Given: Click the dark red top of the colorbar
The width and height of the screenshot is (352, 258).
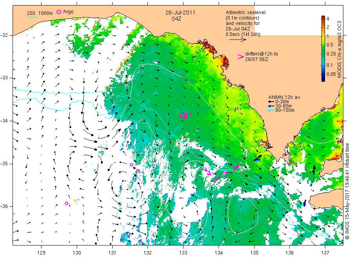Looking at the screenshot, I should tap(323, 17).
